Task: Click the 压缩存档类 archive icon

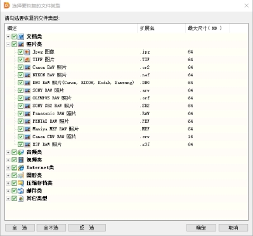Action: (x=21, y=183)
